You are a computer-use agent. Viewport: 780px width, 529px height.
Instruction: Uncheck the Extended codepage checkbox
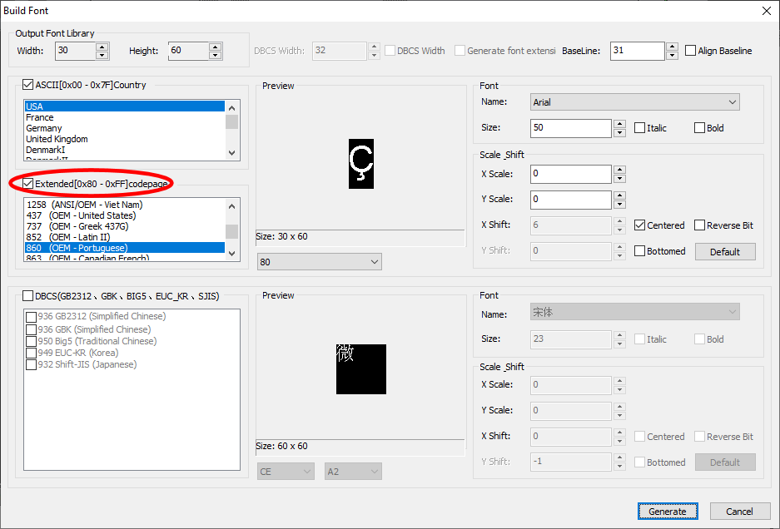(x=29, y=183)
